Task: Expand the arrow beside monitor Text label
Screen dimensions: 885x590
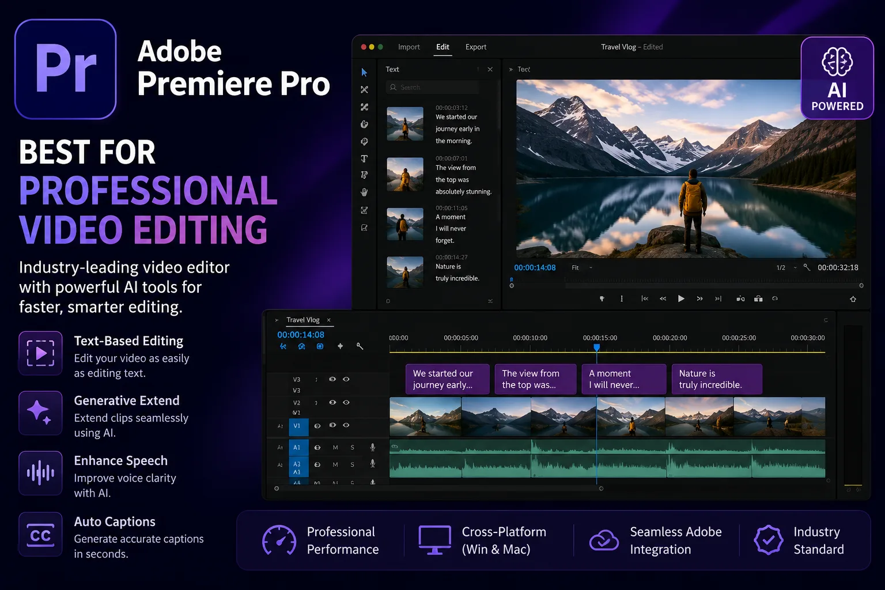Action: 510,69
